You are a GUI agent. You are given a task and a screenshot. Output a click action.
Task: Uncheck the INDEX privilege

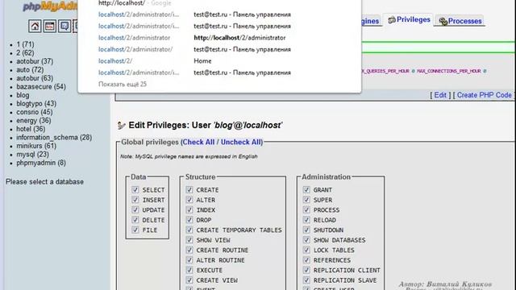[189, 209]
